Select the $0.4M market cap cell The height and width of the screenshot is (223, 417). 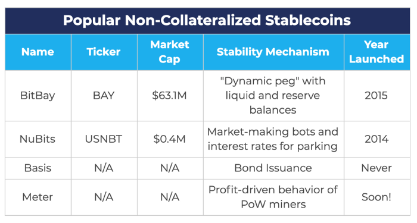click(x=170, y=139)
